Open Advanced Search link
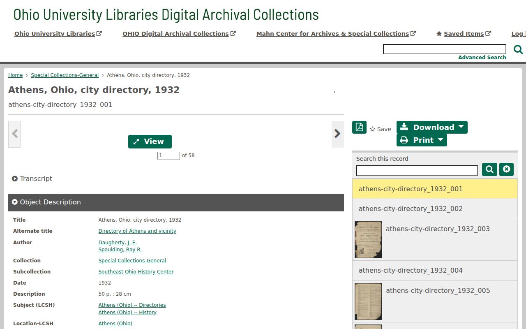Image resolution: width=526 pixels, height=329 pixels. click(482, 58)
